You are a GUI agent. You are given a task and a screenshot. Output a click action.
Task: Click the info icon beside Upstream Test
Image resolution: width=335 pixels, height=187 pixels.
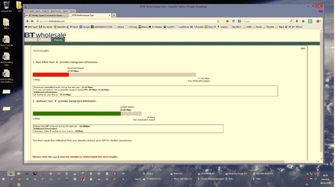55,101
